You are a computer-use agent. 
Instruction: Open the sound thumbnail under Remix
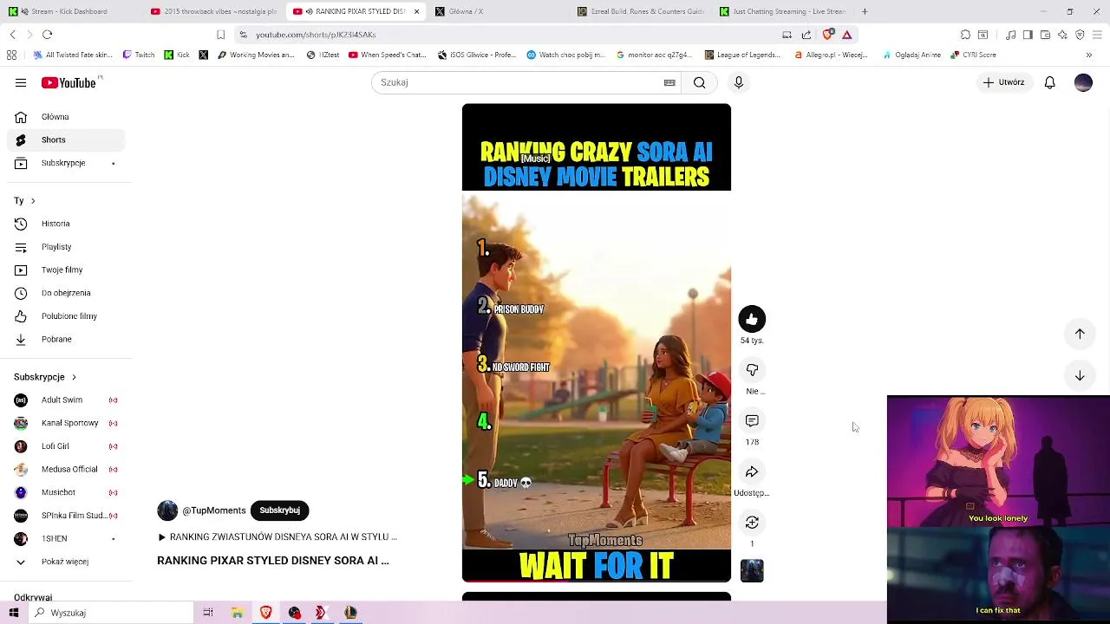[x=752, y=570]
